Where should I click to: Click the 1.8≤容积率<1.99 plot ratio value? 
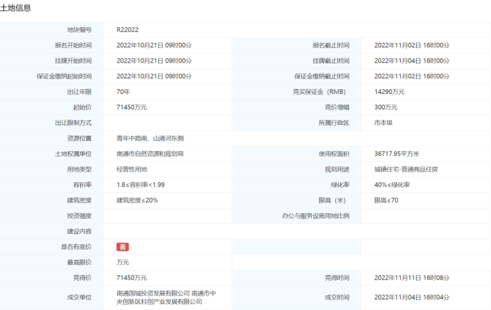pyautogui.click(x=141, y=185)
